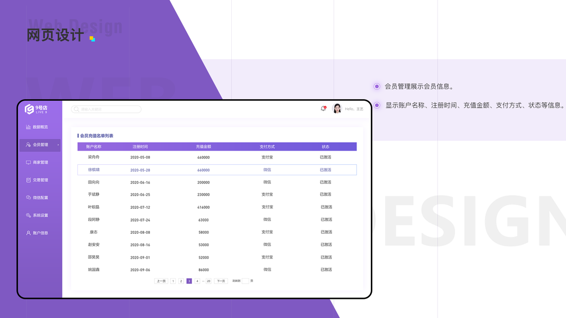Click registration date 2020-05-28

pos(140,170)
